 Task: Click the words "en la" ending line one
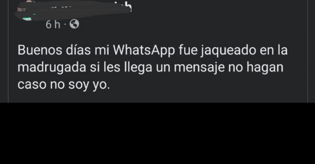[x=274, y=50]
